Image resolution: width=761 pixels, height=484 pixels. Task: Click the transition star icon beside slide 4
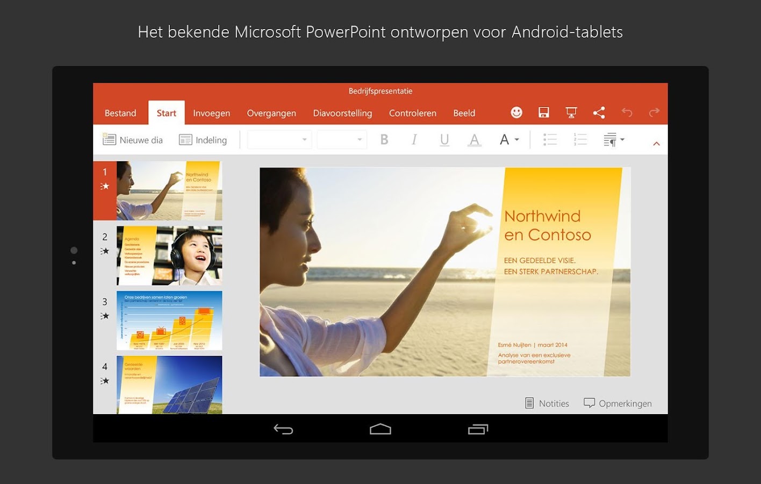point(105,381)
